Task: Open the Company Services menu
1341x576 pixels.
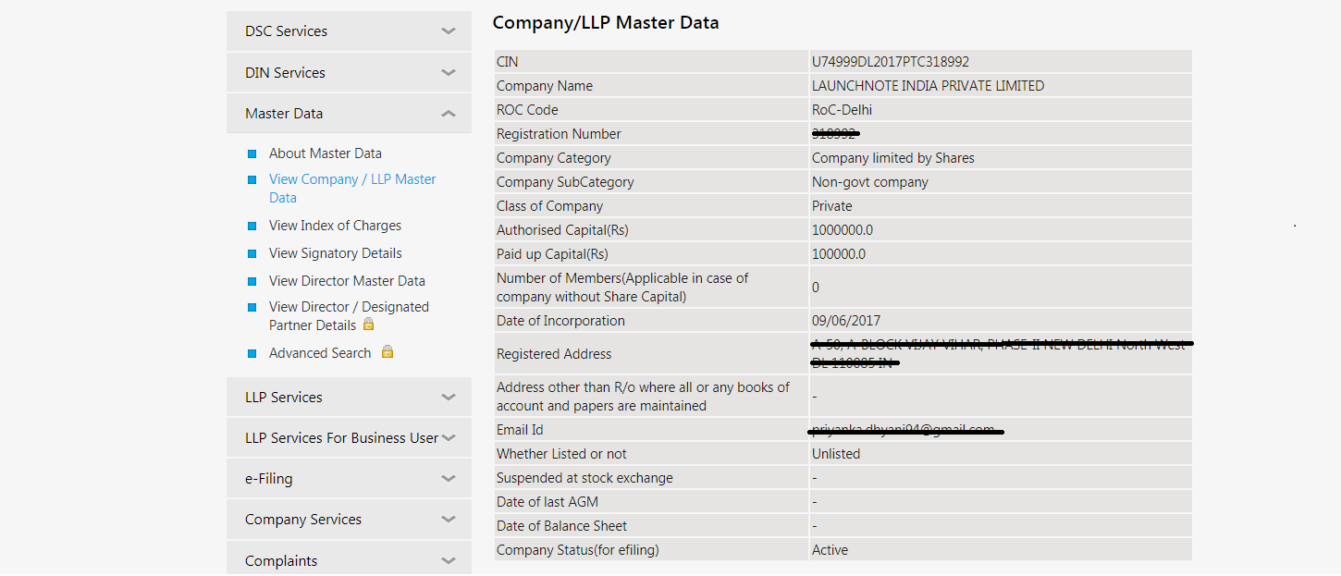Action: [349, 520]
